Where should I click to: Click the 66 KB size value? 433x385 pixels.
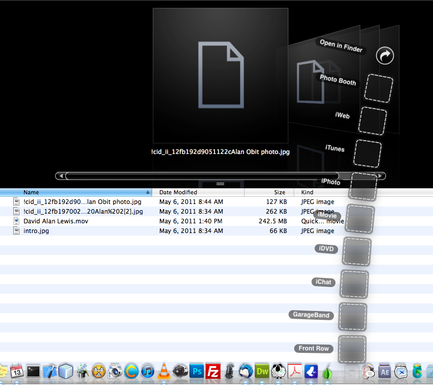click(278, 231)
